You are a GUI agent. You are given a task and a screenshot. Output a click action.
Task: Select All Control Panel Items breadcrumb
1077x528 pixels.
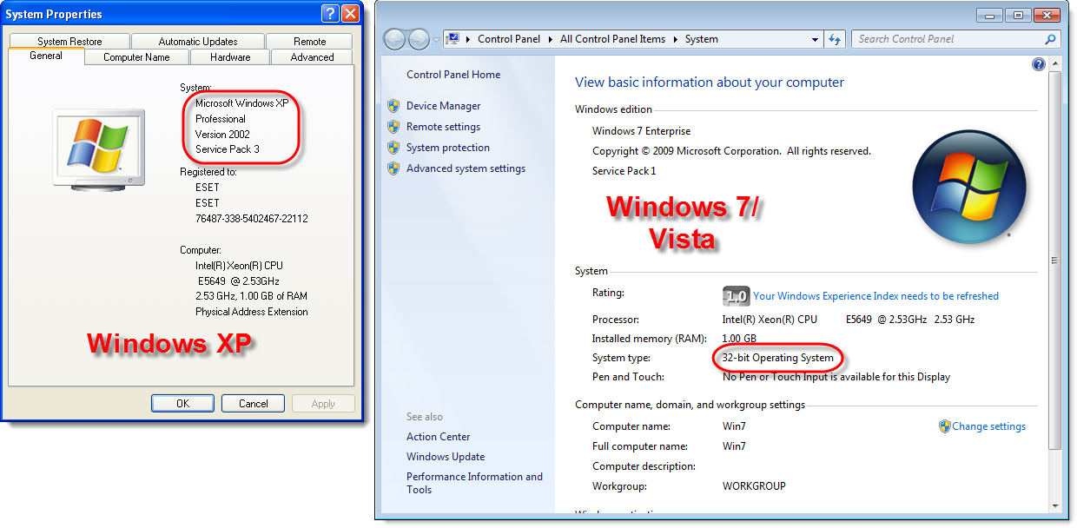(612, 39)
